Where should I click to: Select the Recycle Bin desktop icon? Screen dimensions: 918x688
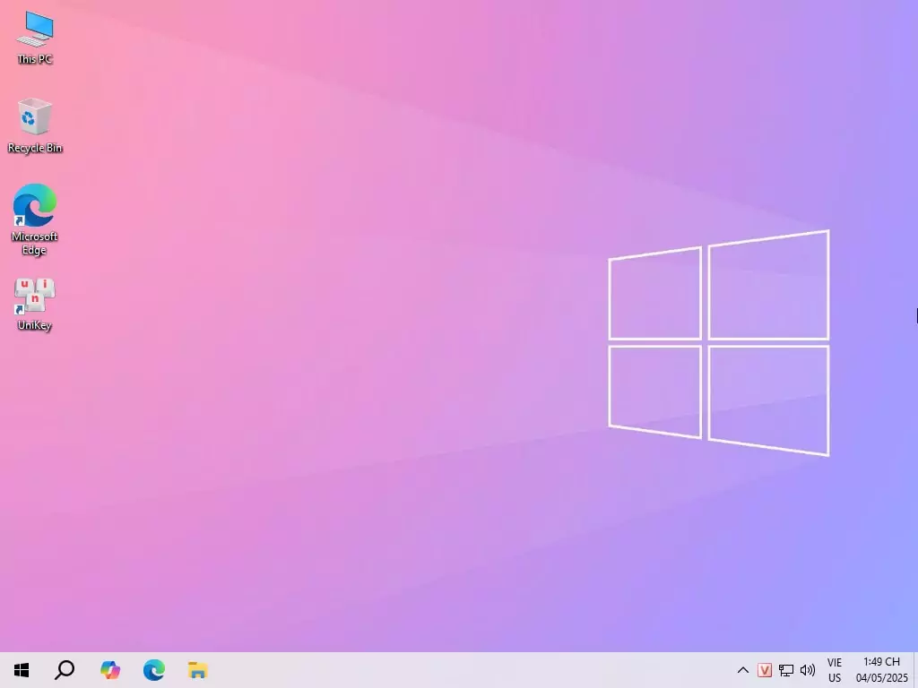(35, 125)
